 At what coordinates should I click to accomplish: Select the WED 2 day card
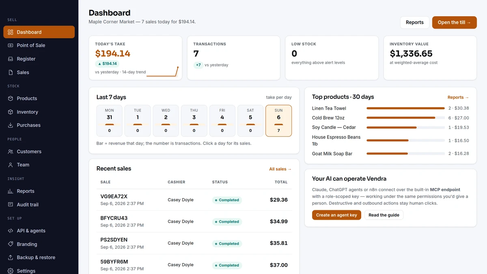click(x=166, y=121)
